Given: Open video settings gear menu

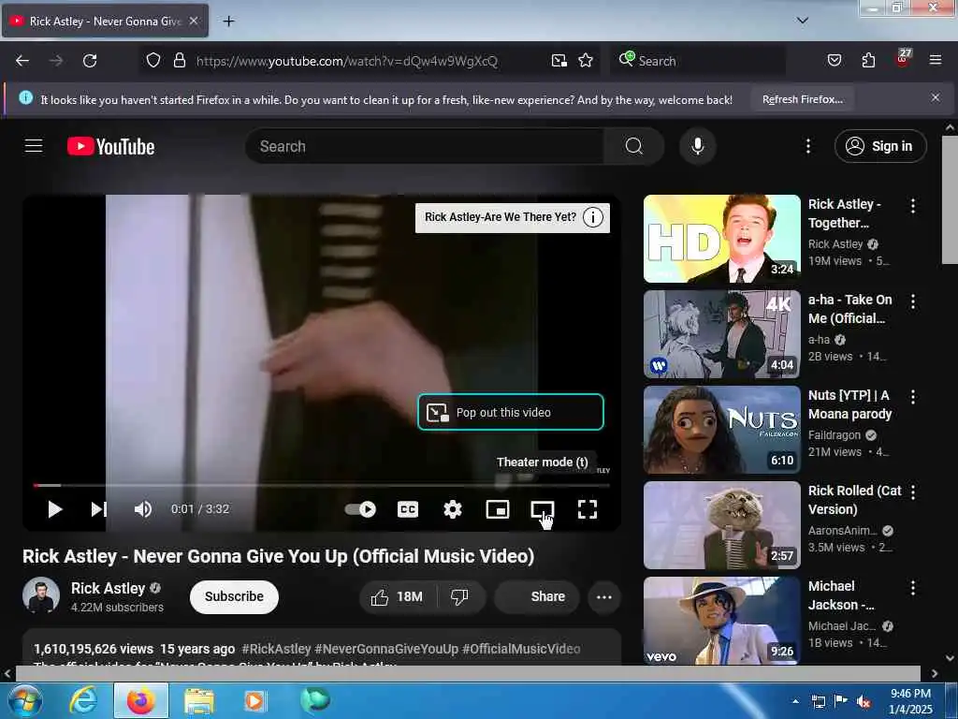Looking at the screenshot, I should click(x=453, y=509).
